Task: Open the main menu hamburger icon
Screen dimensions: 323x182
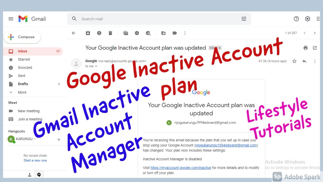Action: point(11,19)
